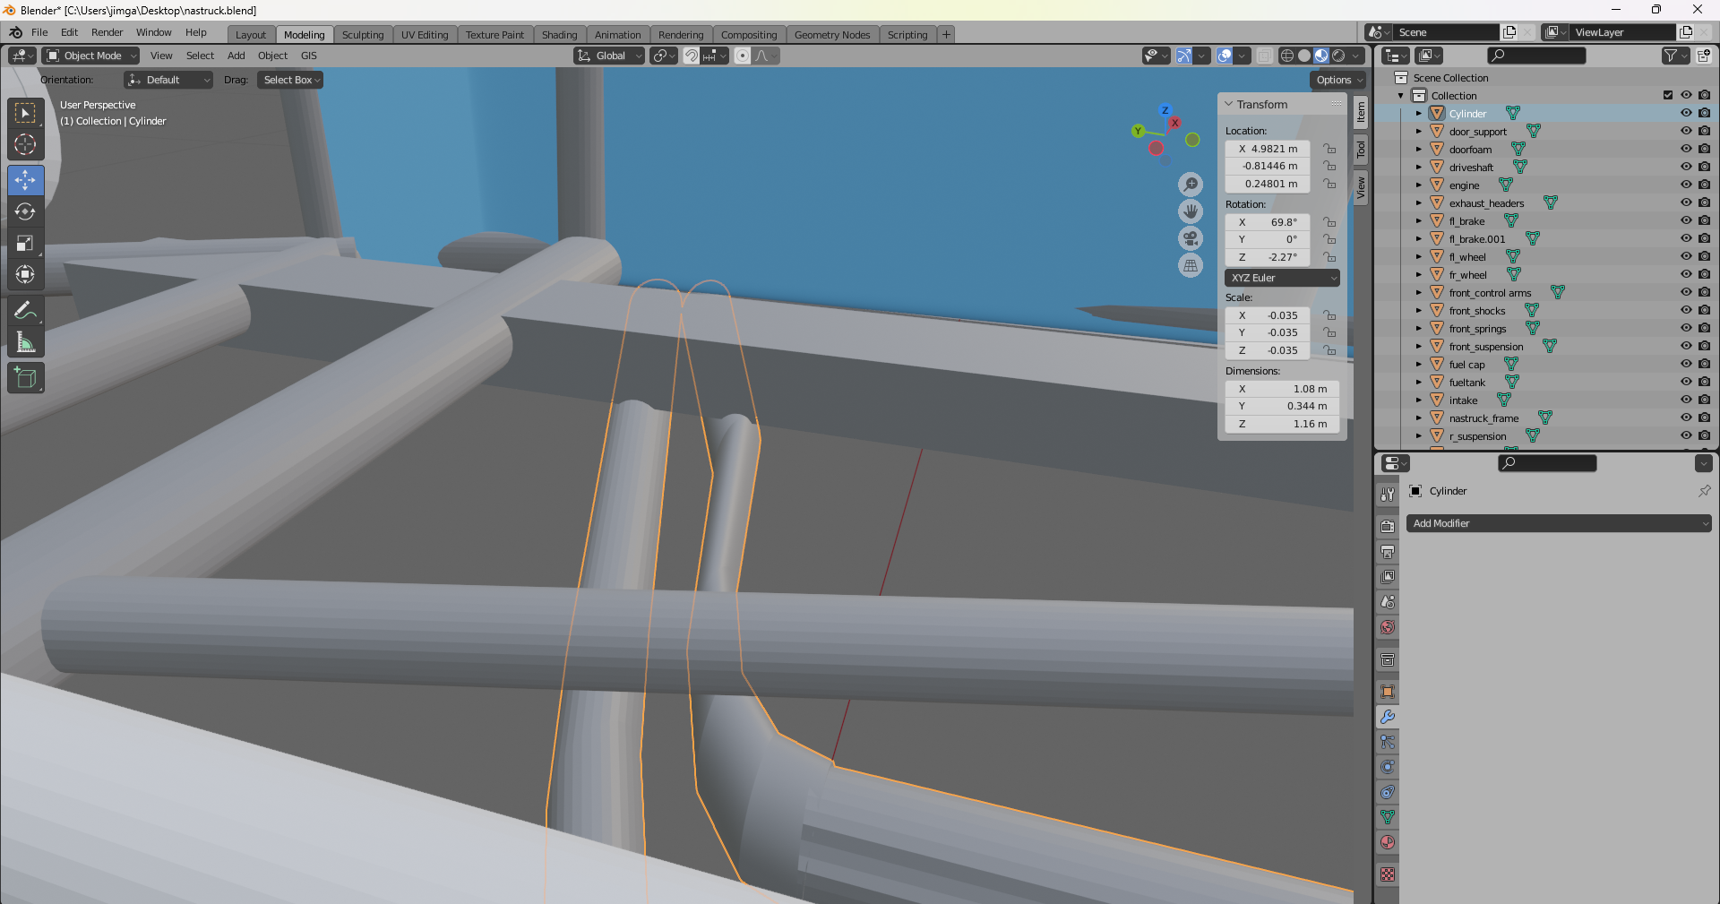Viewport: 1720px width, 904px height.
Task: Collapse the Transform panel
Action: coord(1230,104)
